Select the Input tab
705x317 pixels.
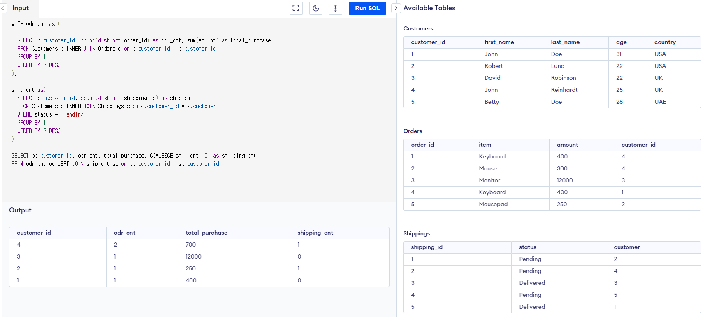coord(21,8)
